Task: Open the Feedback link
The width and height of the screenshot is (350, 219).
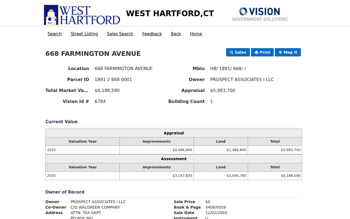Action: tap(152, 34)
